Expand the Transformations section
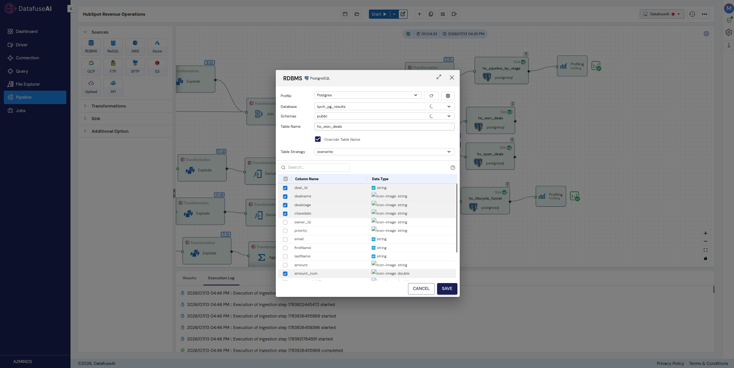This screenshot has height=368, width=734. [126, 106]
